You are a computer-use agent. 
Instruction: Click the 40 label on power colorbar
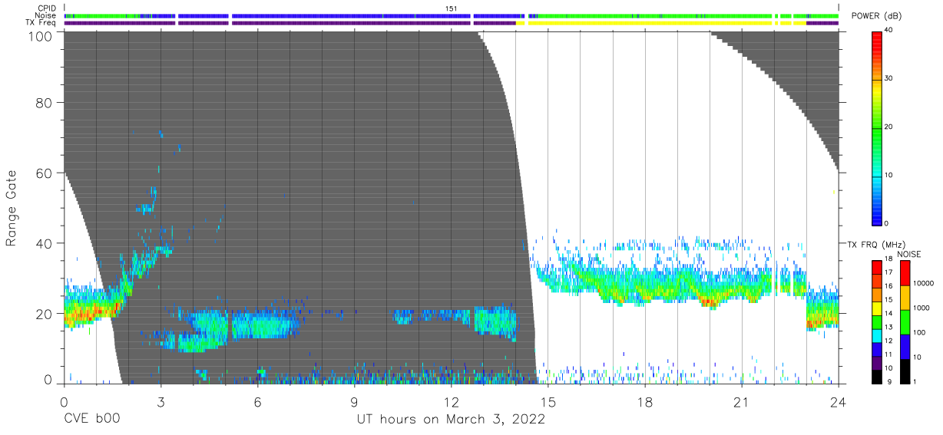pyautogui.click(x=890, y=31)
